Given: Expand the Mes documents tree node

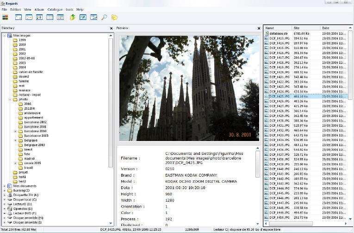Looking at the screenshot, I should point(5,186).
